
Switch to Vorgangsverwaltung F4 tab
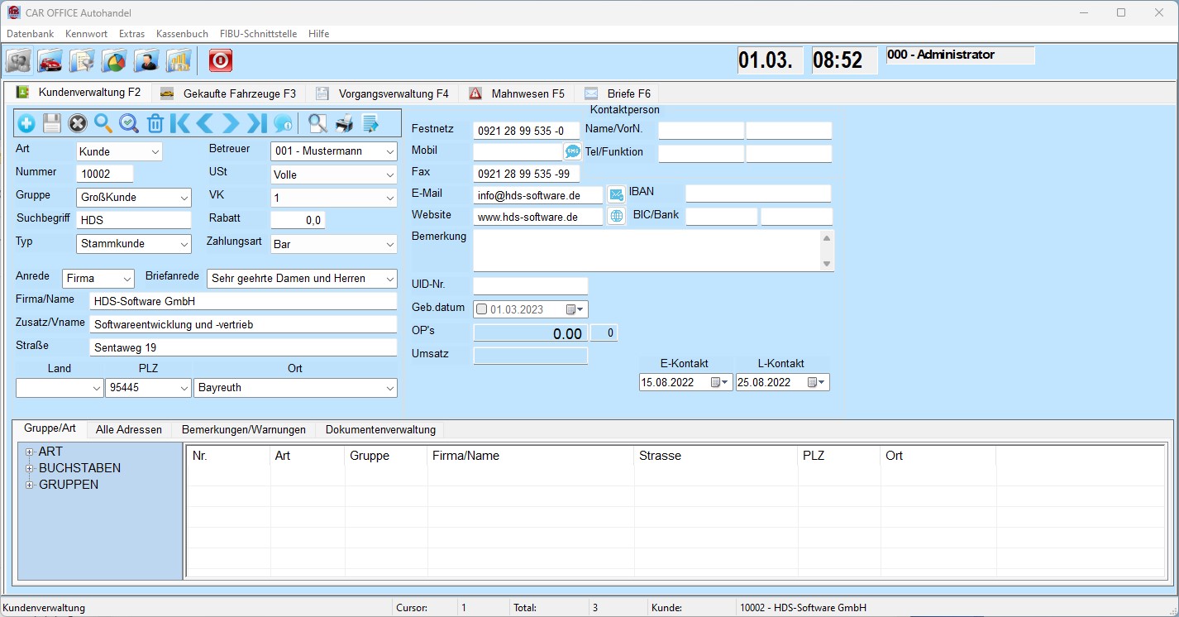click(x=382, y=93)
